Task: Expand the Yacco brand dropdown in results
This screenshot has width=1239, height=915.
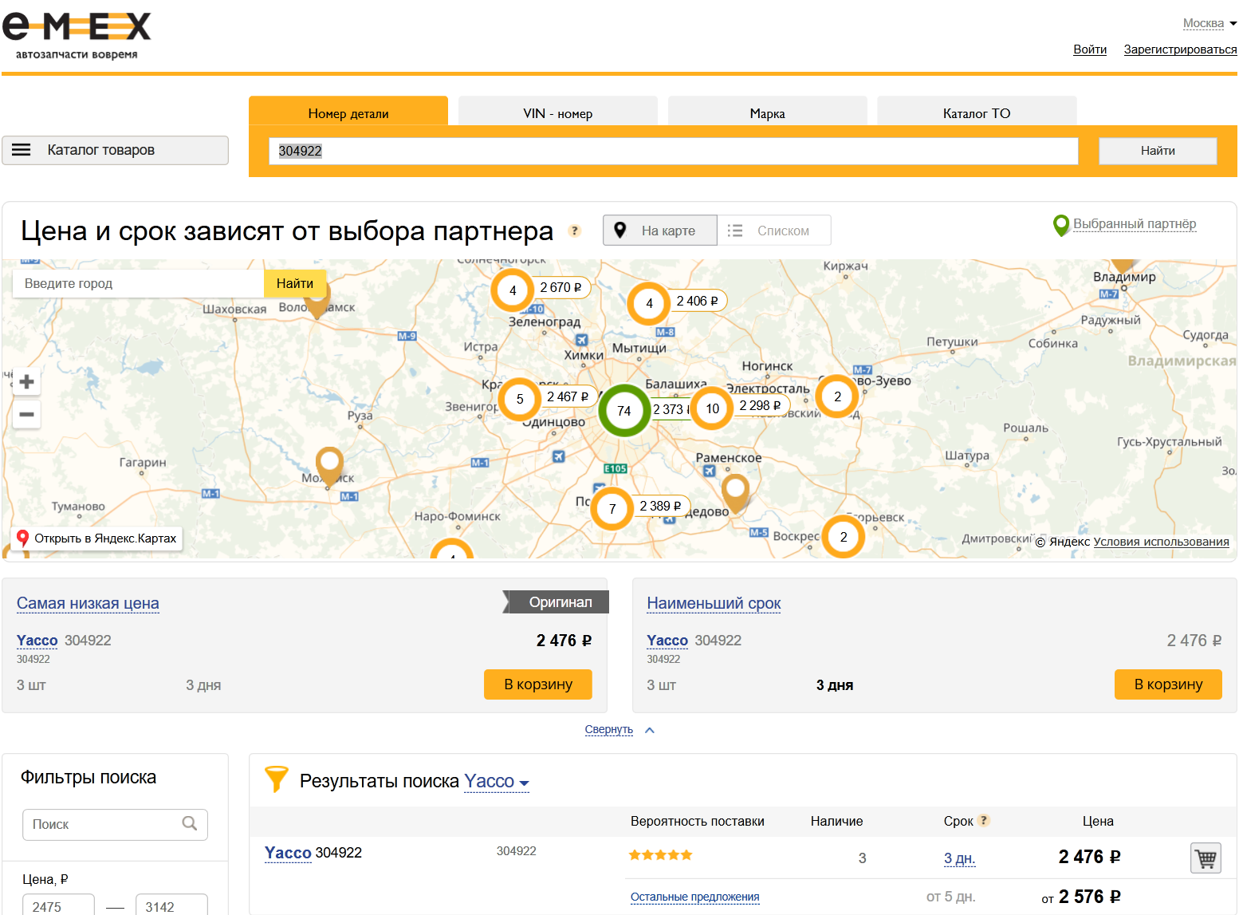Action: click(497, 782)
